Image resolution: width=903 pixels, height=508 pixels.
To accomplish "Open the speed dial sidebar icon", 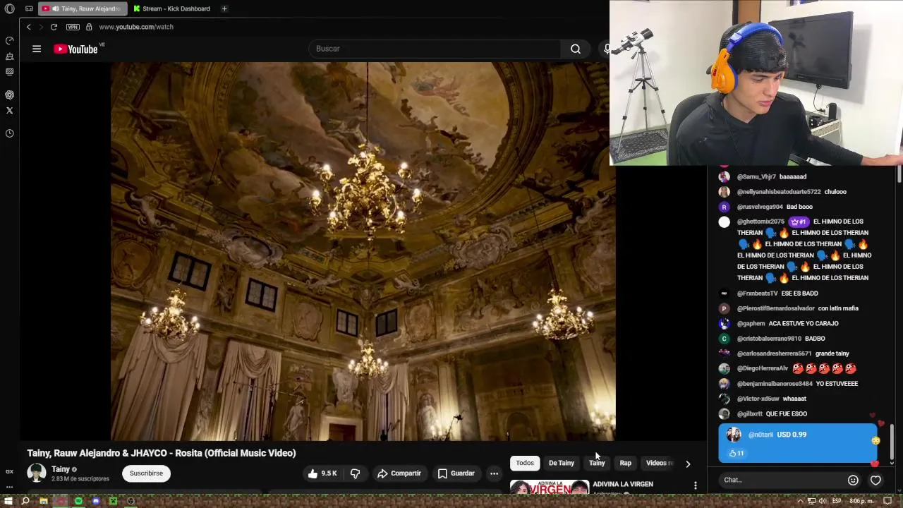I will coord(9,41).
